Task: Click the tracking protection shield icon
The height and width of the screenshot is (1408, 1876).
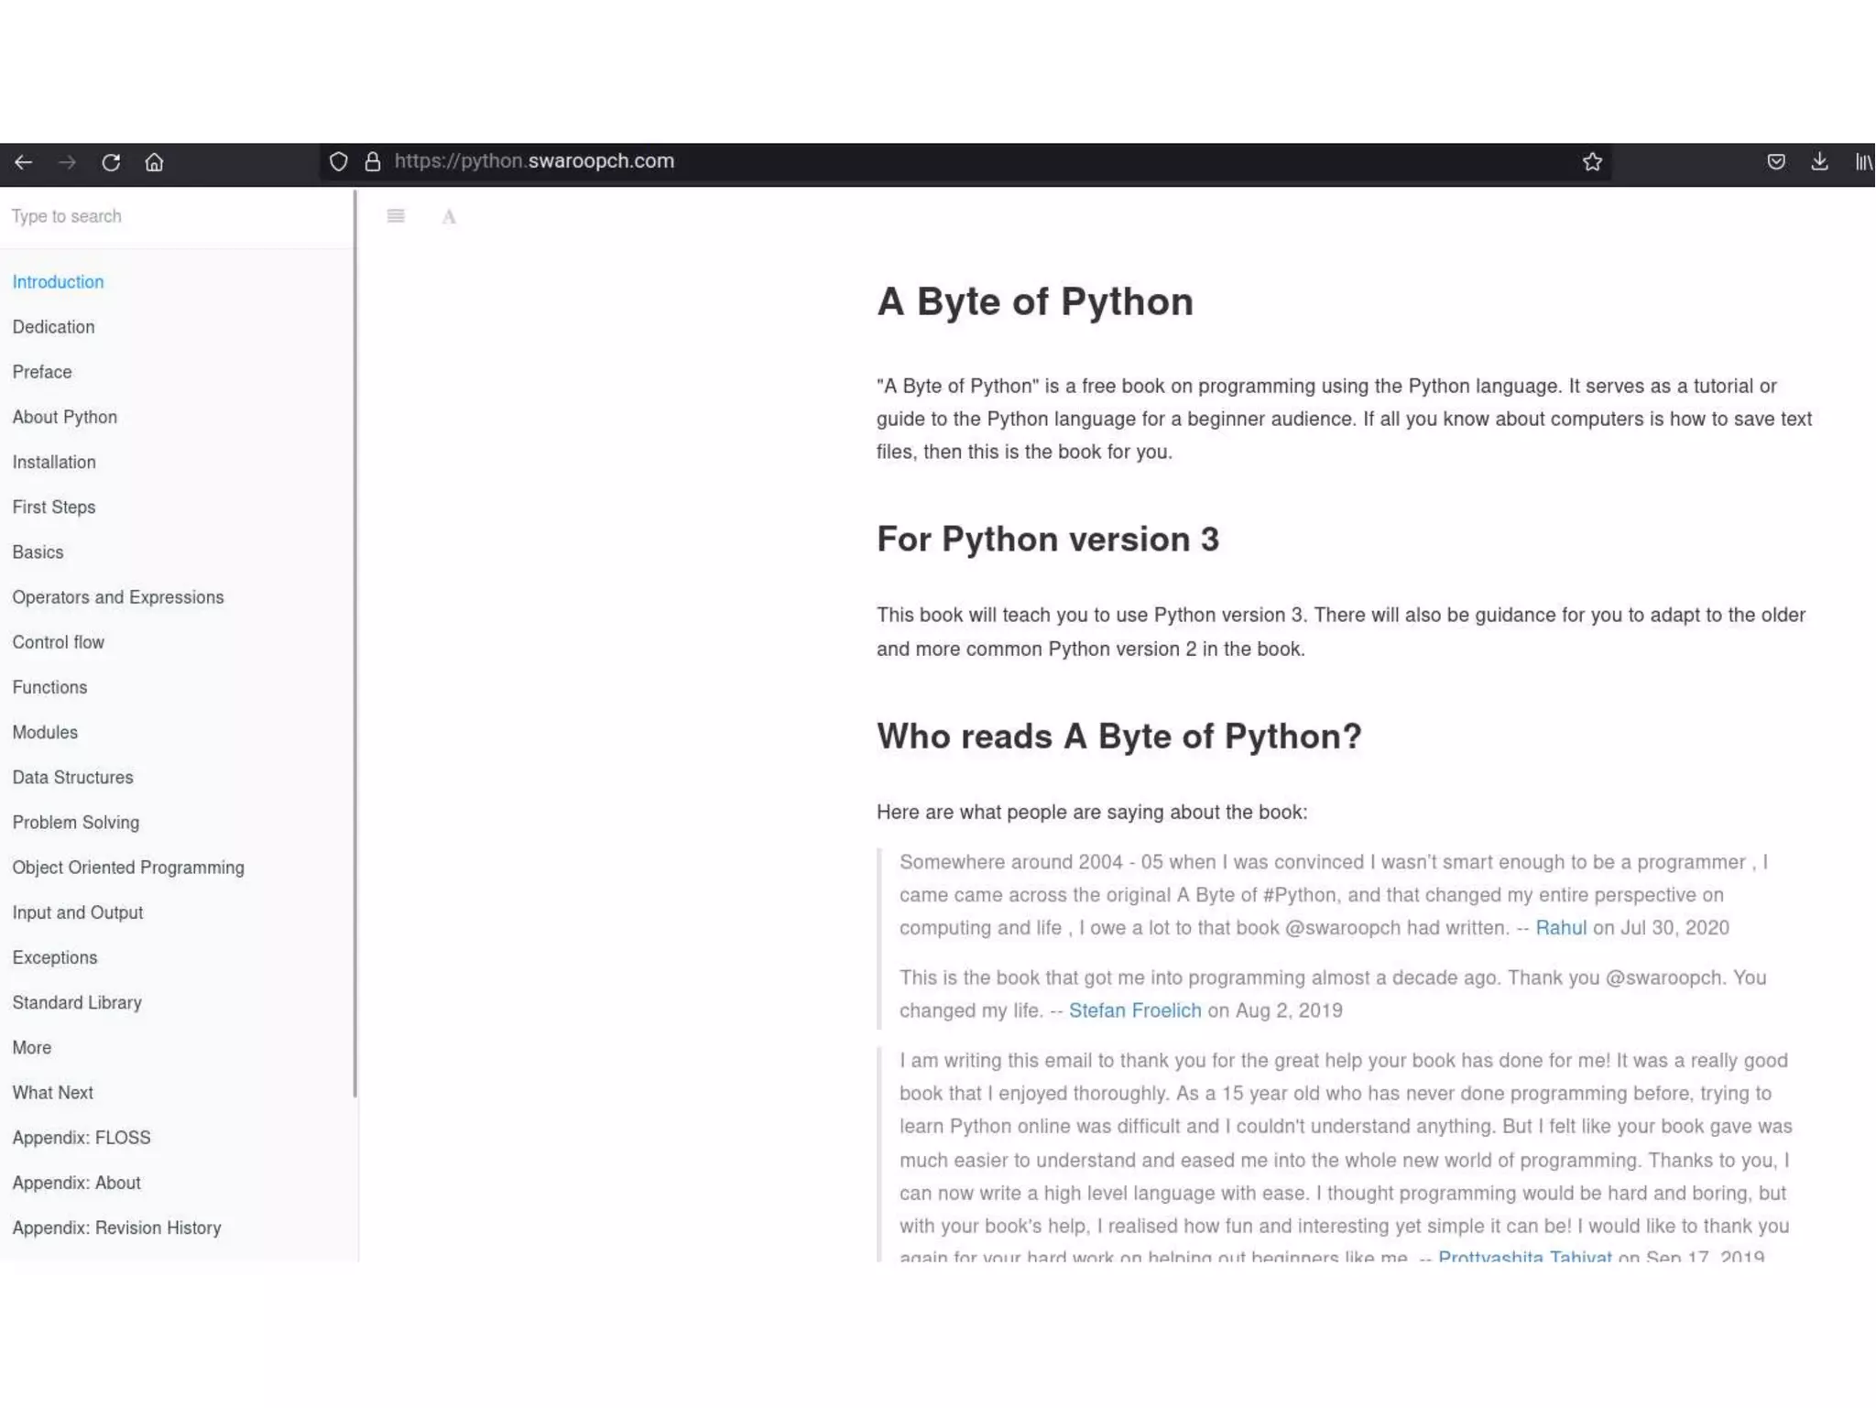Action: click(338, 162)
